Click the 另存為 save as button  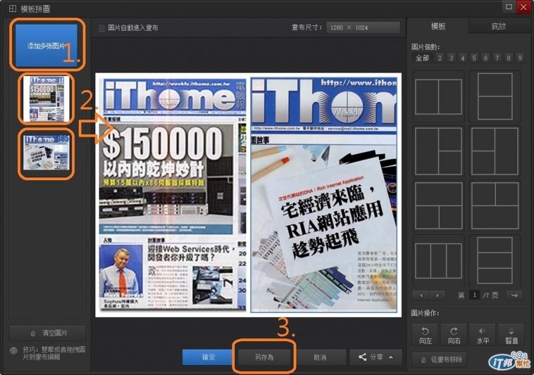point(264,357)
